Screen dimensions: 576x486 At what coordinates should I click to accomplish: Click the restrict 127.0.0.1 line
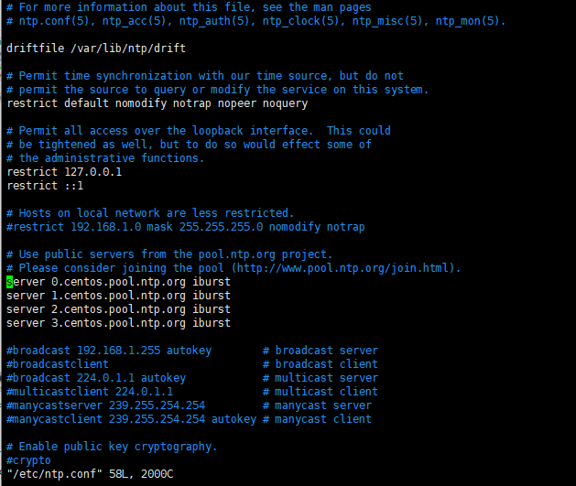(64, 172)
